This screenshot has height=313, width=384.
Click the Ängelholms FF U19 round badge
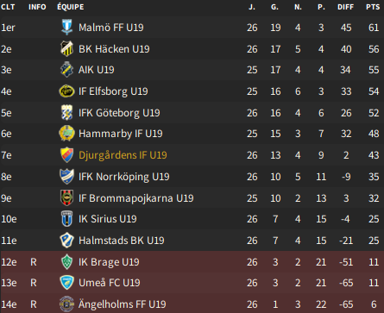pos(66,304)
